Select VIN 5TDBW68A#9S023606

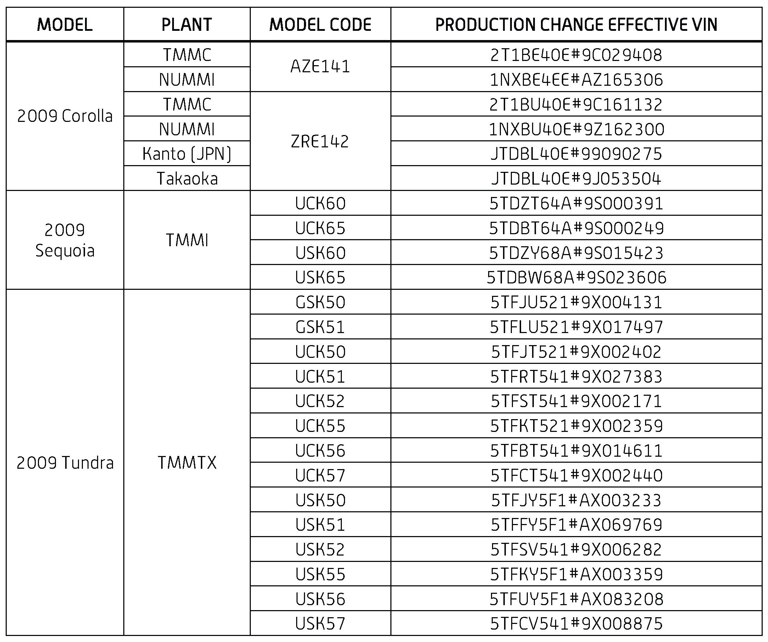(x=576, y=277)
